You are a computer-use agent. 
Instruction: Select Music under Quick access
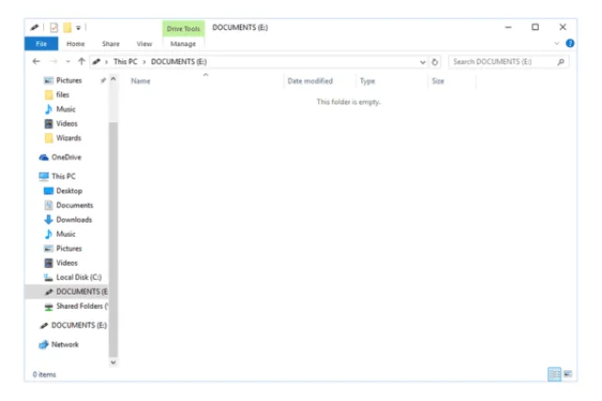[65, 109]
